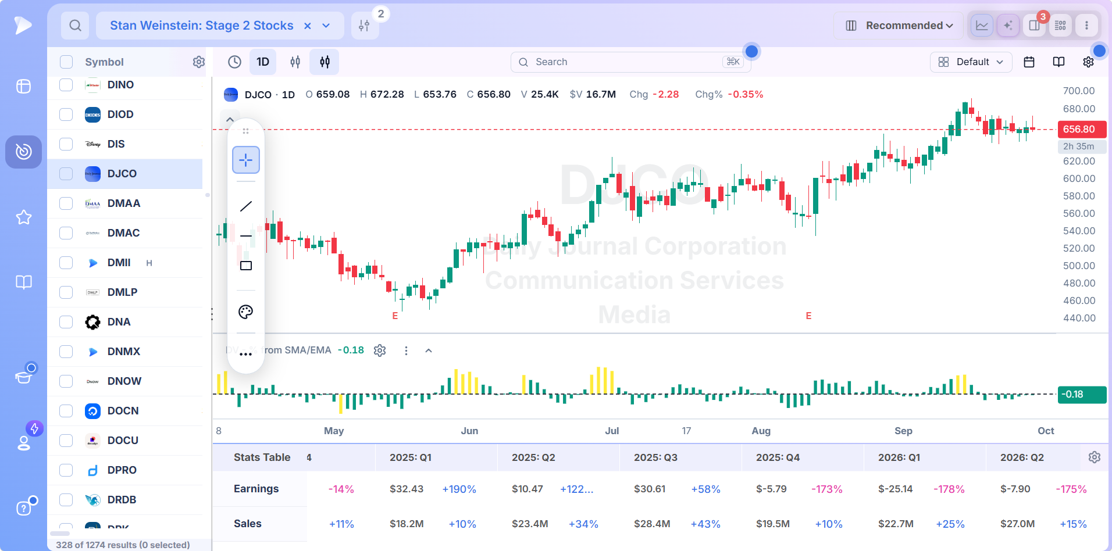Viewport: 1112px width, 551px height.
Task: Open the book icon beside the calendar
Action: click(1058, 62)
